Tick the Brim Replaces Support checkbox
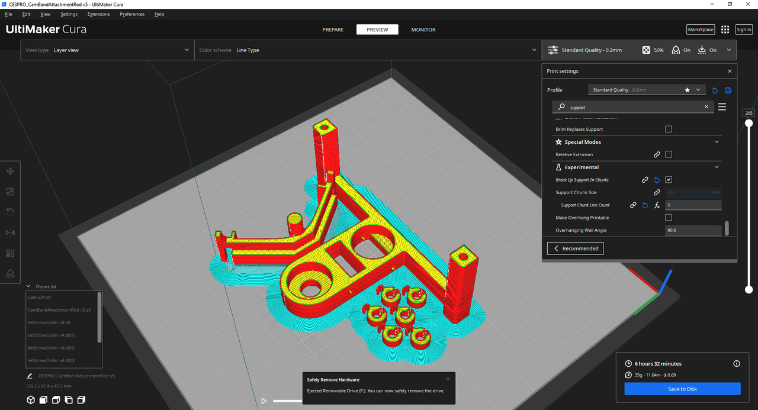 (x=669, y=129)
